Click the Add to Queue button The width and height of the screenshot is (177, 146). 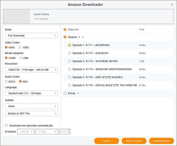click(134, 141)
